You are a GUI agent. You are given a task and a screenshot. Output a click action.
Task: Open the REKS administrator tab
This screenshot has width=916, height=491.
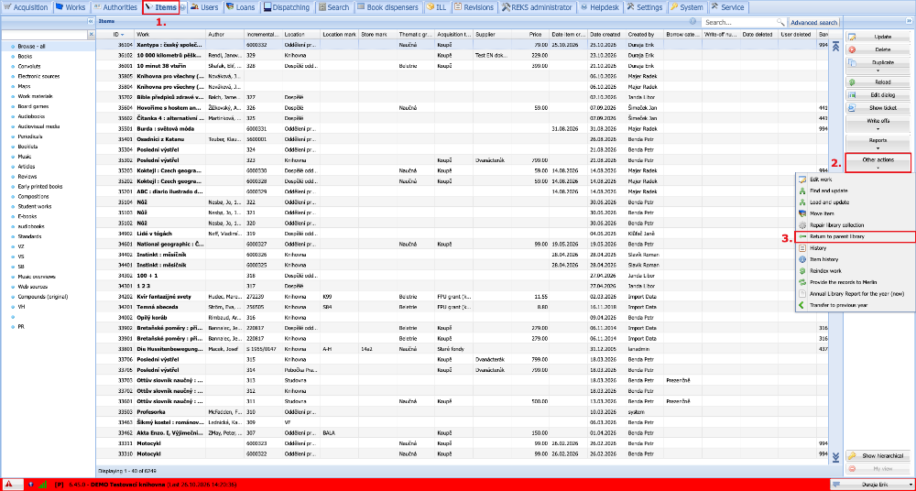pos(538,7)
